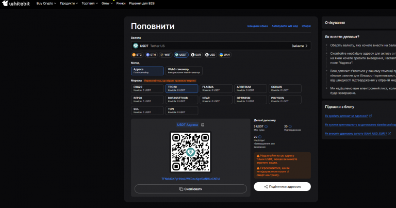Viewport: 396px width, 208px height.
Task: Open the Історія link
Action: [306, 26]
